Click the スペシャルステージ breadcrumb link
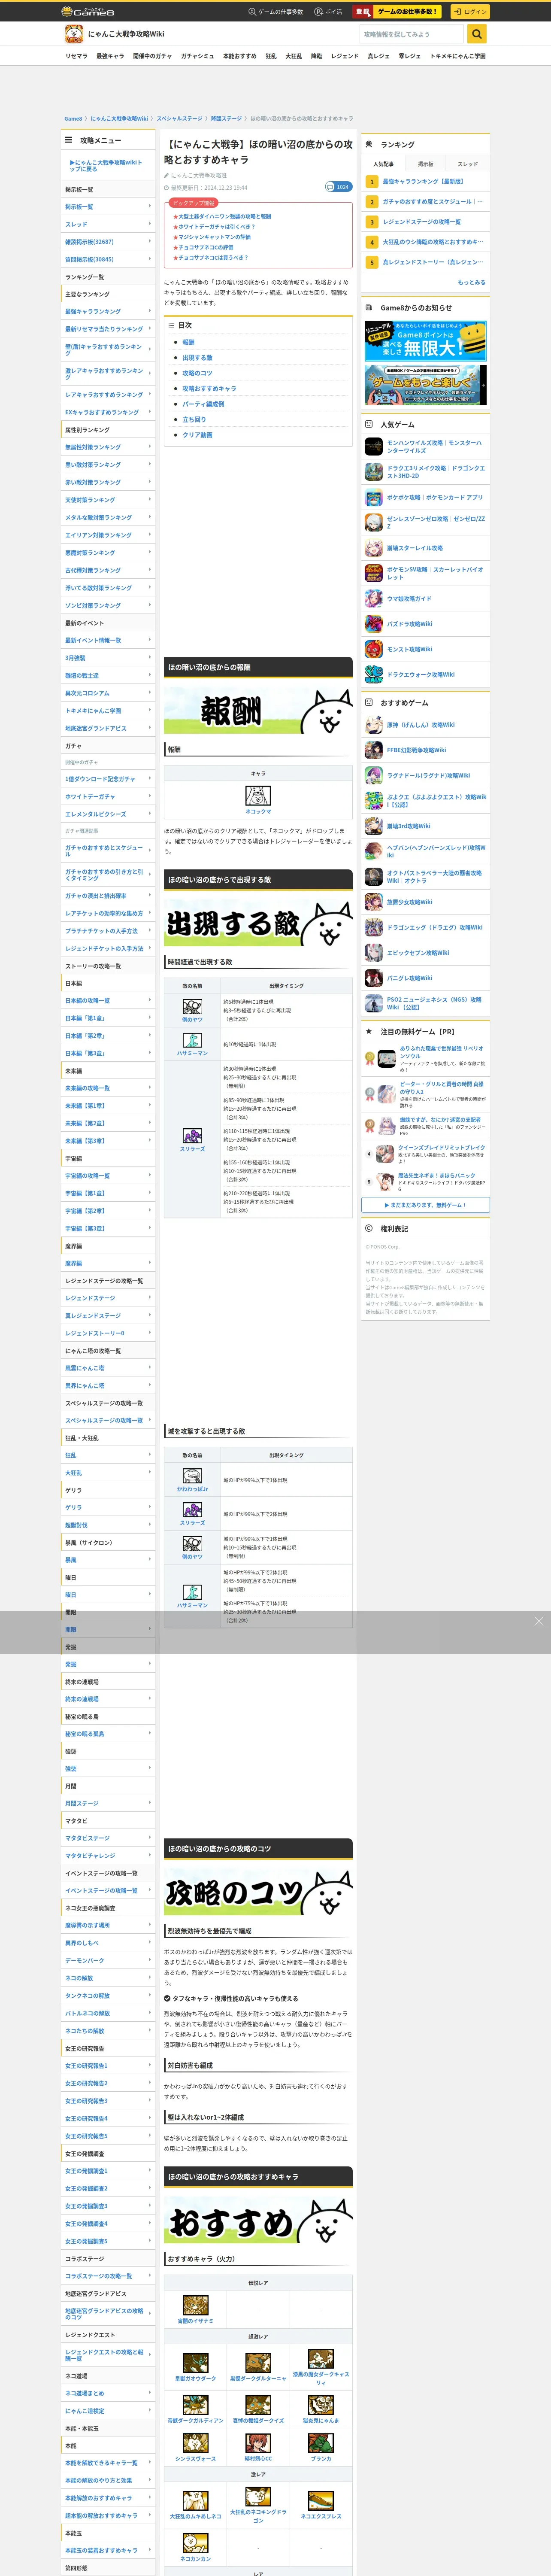The image size is (551, 2576). 179,118
